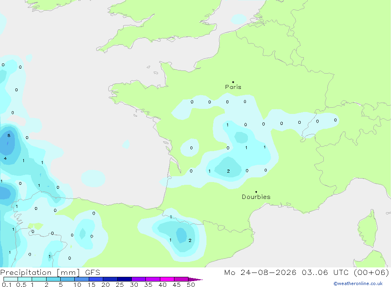
Task: Pick the 15–20 mm legend color swatch
Action: coord(96,279)
